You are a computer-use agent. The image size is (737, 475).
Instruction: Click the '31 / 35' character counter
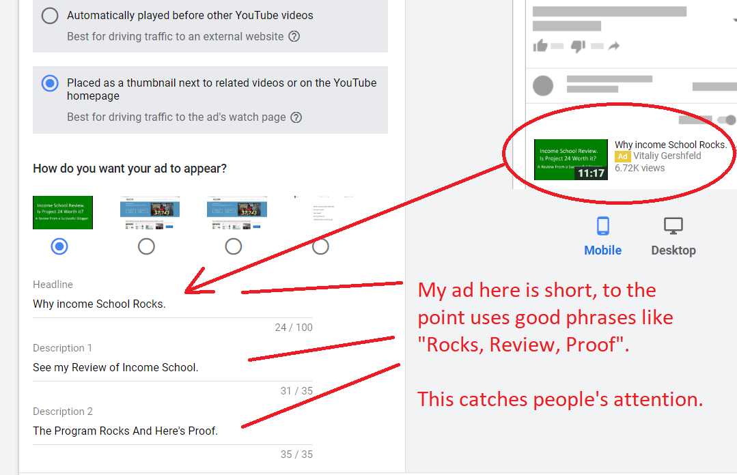[x=296, y=391]
